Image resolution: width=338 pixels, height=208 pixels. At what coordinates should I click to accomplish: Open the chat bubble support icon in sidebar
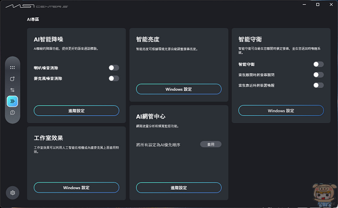13,112
